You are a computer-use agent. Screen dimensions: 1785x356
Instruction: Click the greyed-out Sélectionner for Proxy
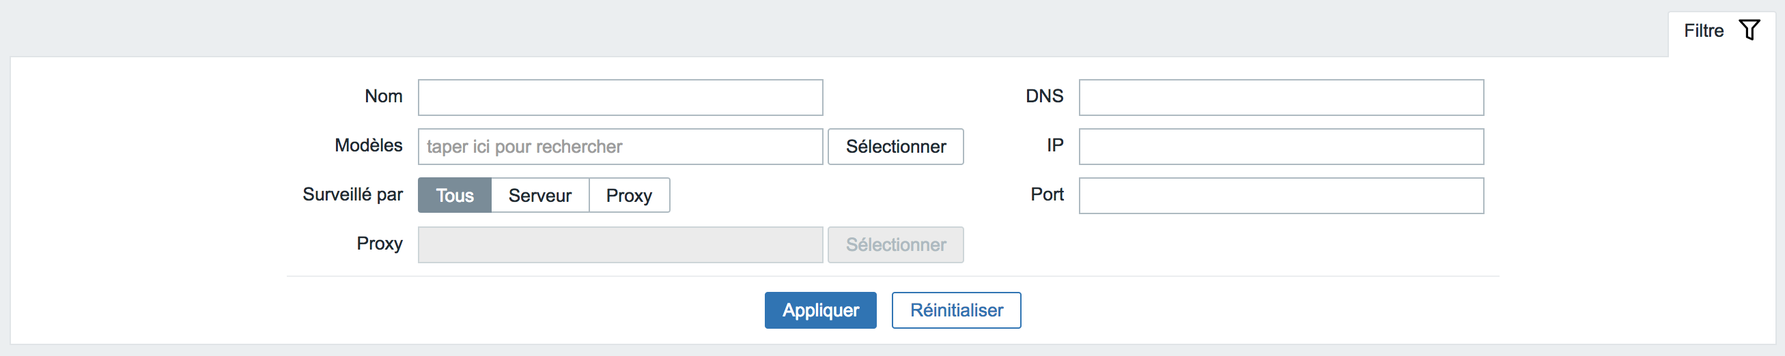[895, 246]
